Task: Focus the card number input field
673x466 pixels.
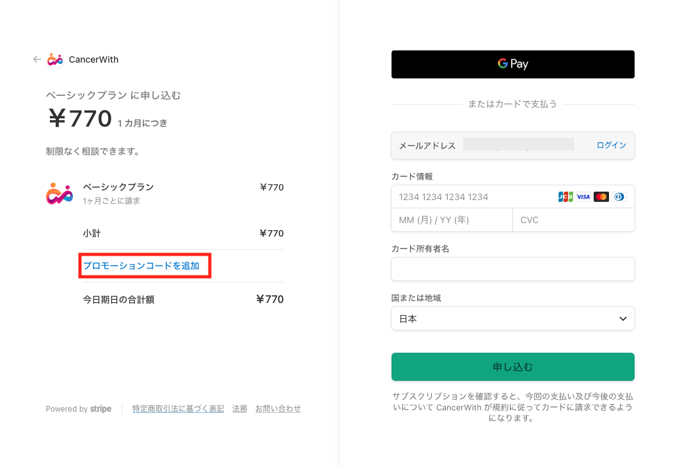Action: (473, 197)
